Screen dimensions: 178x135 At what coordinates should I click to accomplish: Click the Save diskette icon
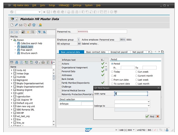48,12
